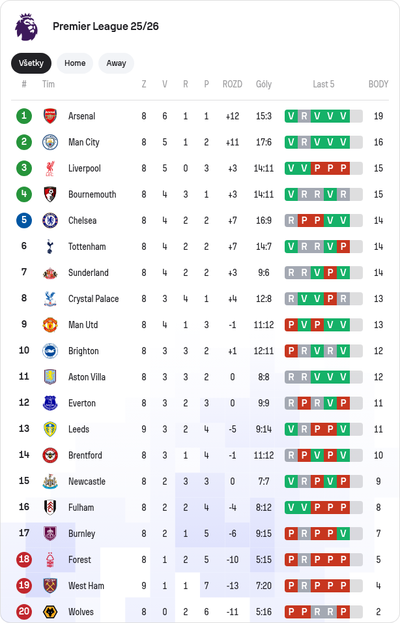The height and width of the screenshot is (623, 400).
Task: Open the Crystal Palace team link
Action: (93, 299)
